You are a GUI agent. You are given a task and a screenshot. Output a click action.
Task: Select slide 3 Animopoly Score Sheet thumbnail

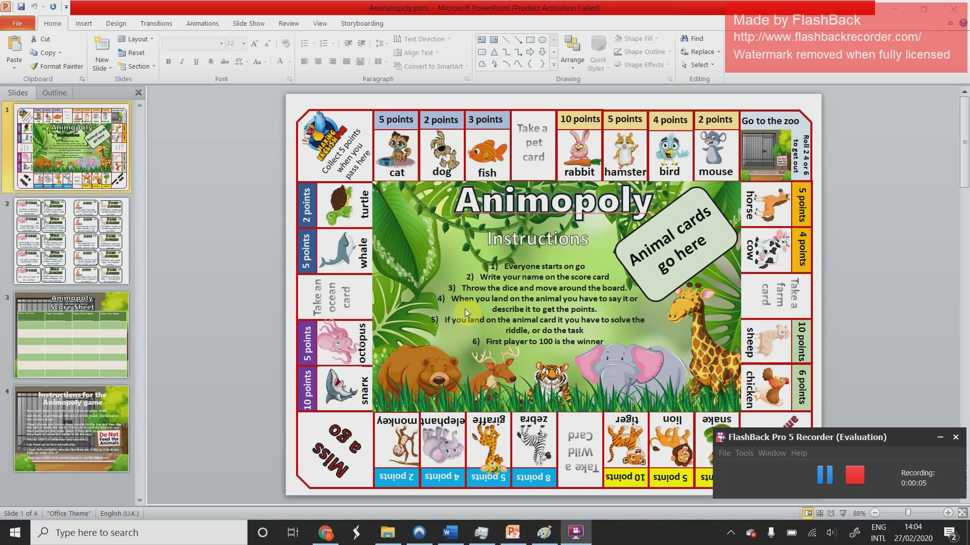tap(71, 335)
